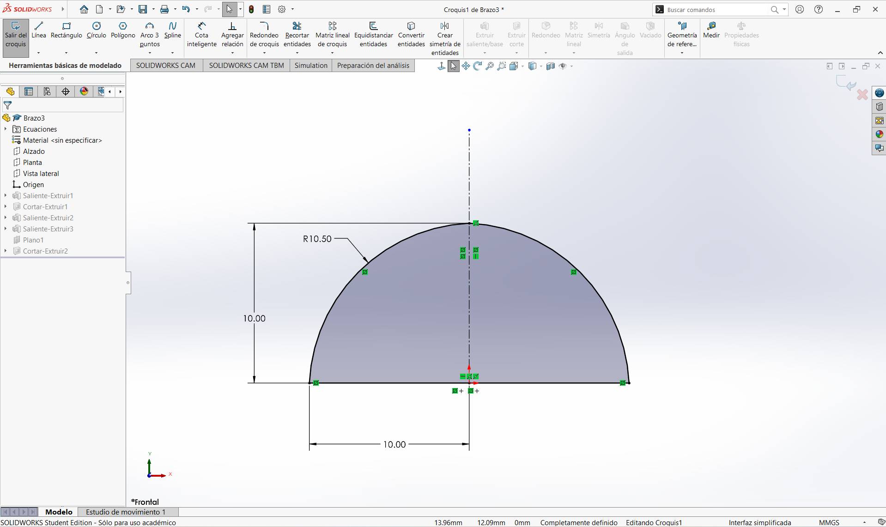Open the ConfigurationManager tab icon
Image resolution: width=886 pixels, height=527 pixels.
click(x=47, y=91)
